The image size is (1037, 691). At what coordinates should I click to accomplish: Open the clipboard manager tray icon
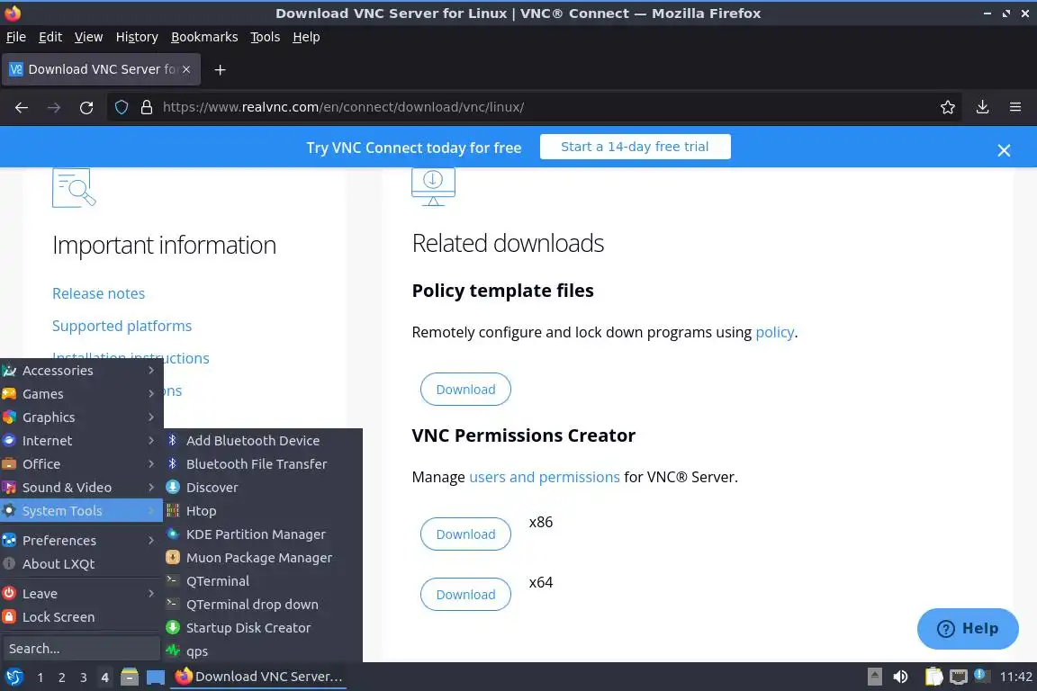[933, 677]
